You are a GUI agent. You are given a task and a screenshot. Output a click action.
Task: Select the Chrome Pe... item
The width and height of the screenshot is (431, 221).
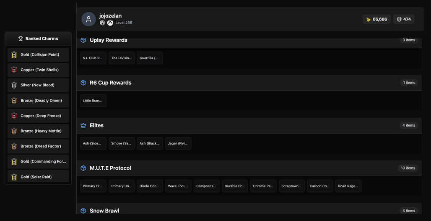click(x=263, y=186)
